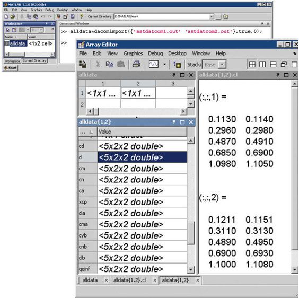Select cd field value row
This screenshot has width=299, height=298.
click(142, 146)
